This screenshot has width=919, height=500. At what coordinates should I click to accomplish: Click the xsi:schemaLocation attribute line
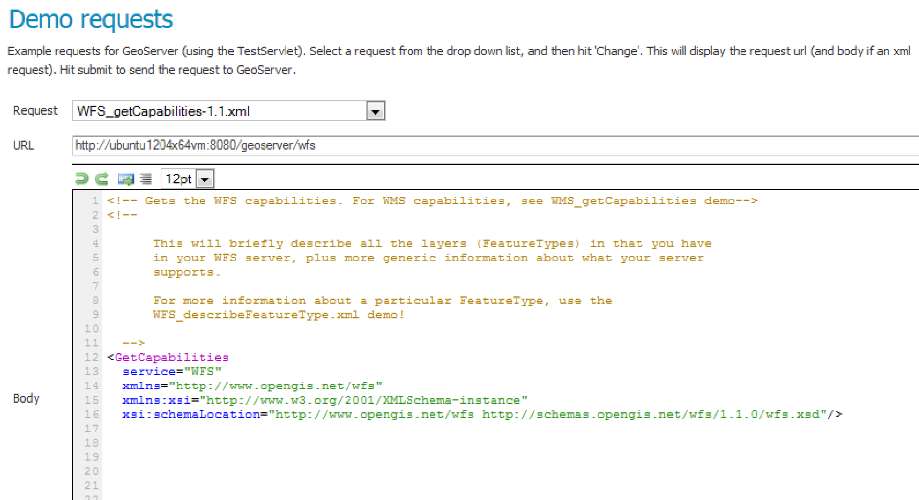click(x=482, y=415)
